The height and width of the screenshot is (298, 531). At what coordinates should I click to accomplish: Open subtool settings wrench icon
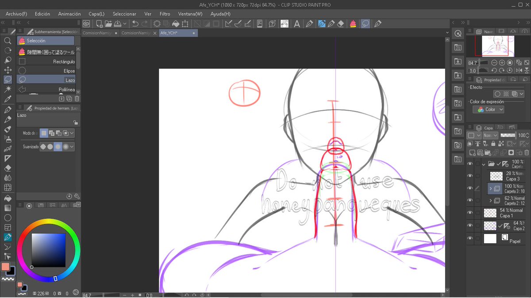[77, 196]
